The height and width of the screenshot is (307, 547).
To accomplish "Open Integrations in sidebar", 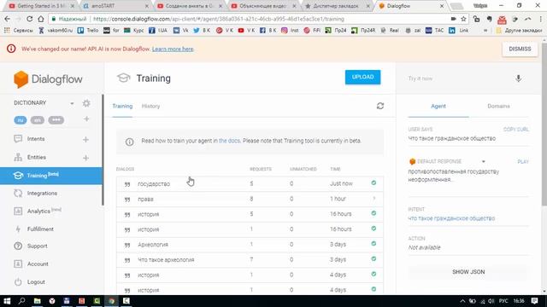I will click(x=42, y=194).
